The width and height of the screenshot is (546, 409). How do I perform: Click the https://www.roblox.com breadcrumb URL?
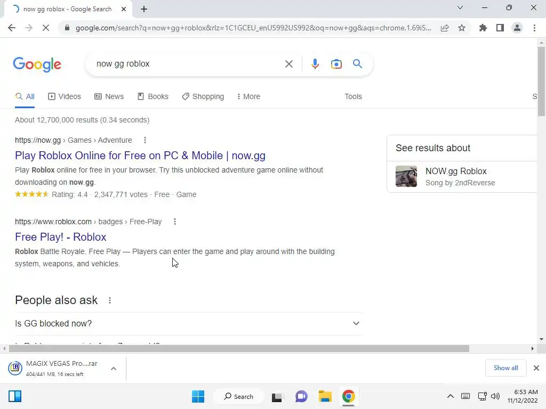coord(53,222)
